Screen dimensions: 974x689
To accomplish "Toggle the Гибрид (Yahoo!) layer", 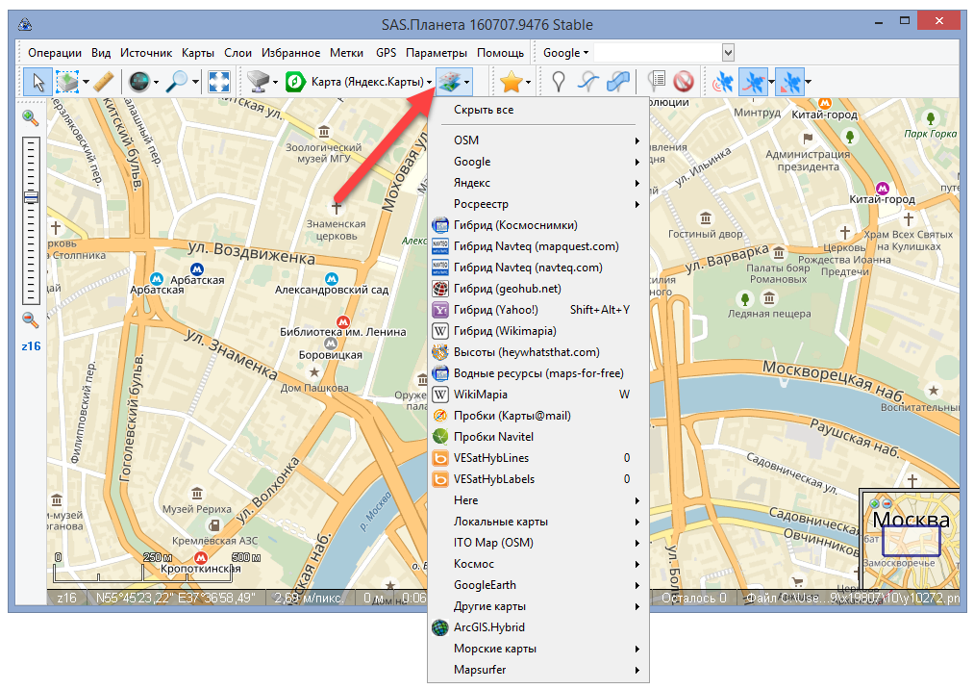I will 496,310.
